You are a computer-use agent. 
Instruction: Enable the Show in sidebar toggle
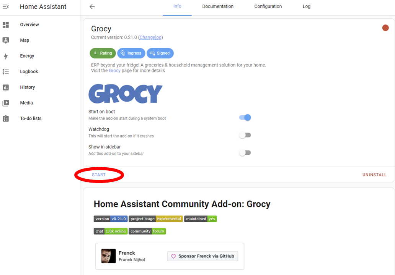click(245, 152)
